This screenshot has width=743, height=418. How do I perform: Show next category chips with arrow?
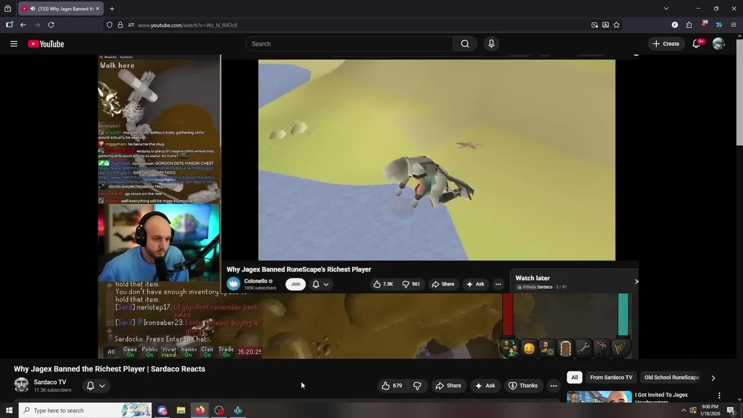point(713,377)
